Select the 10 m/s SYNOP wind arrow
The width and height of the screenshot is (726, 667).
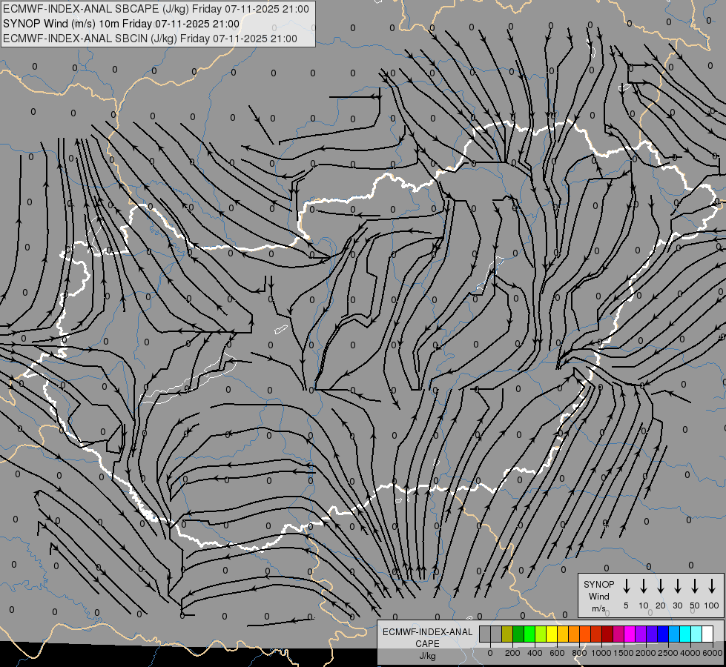point(643,585)
